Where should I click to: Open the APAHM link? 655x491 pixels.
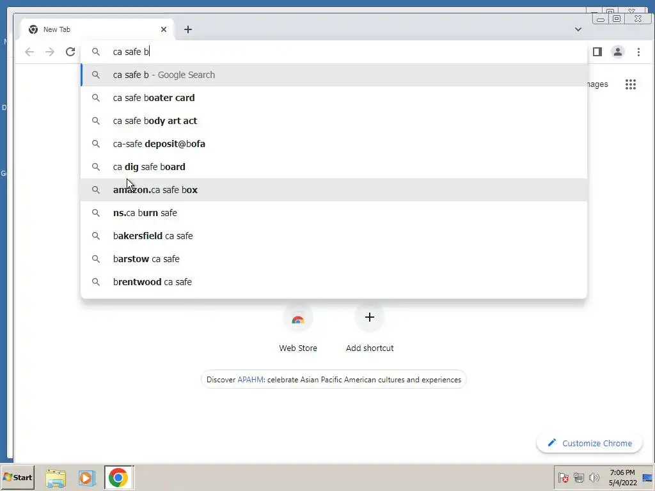[250, 380]
